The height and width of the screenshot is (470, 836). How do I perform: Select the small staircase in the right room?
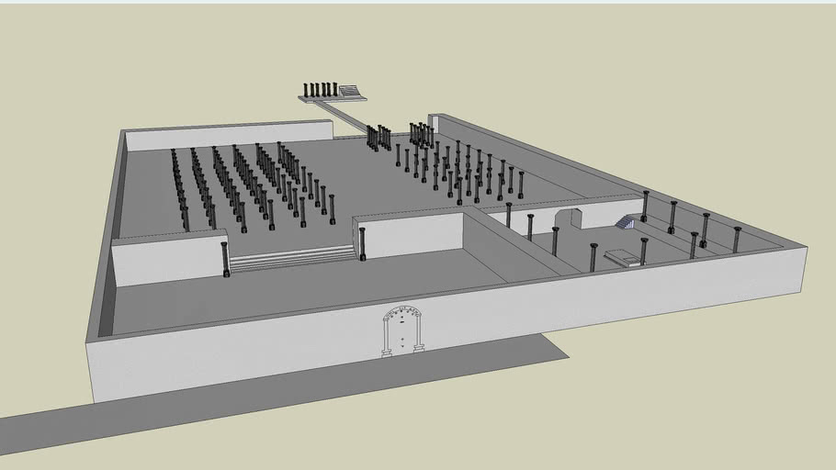(626, 222)
